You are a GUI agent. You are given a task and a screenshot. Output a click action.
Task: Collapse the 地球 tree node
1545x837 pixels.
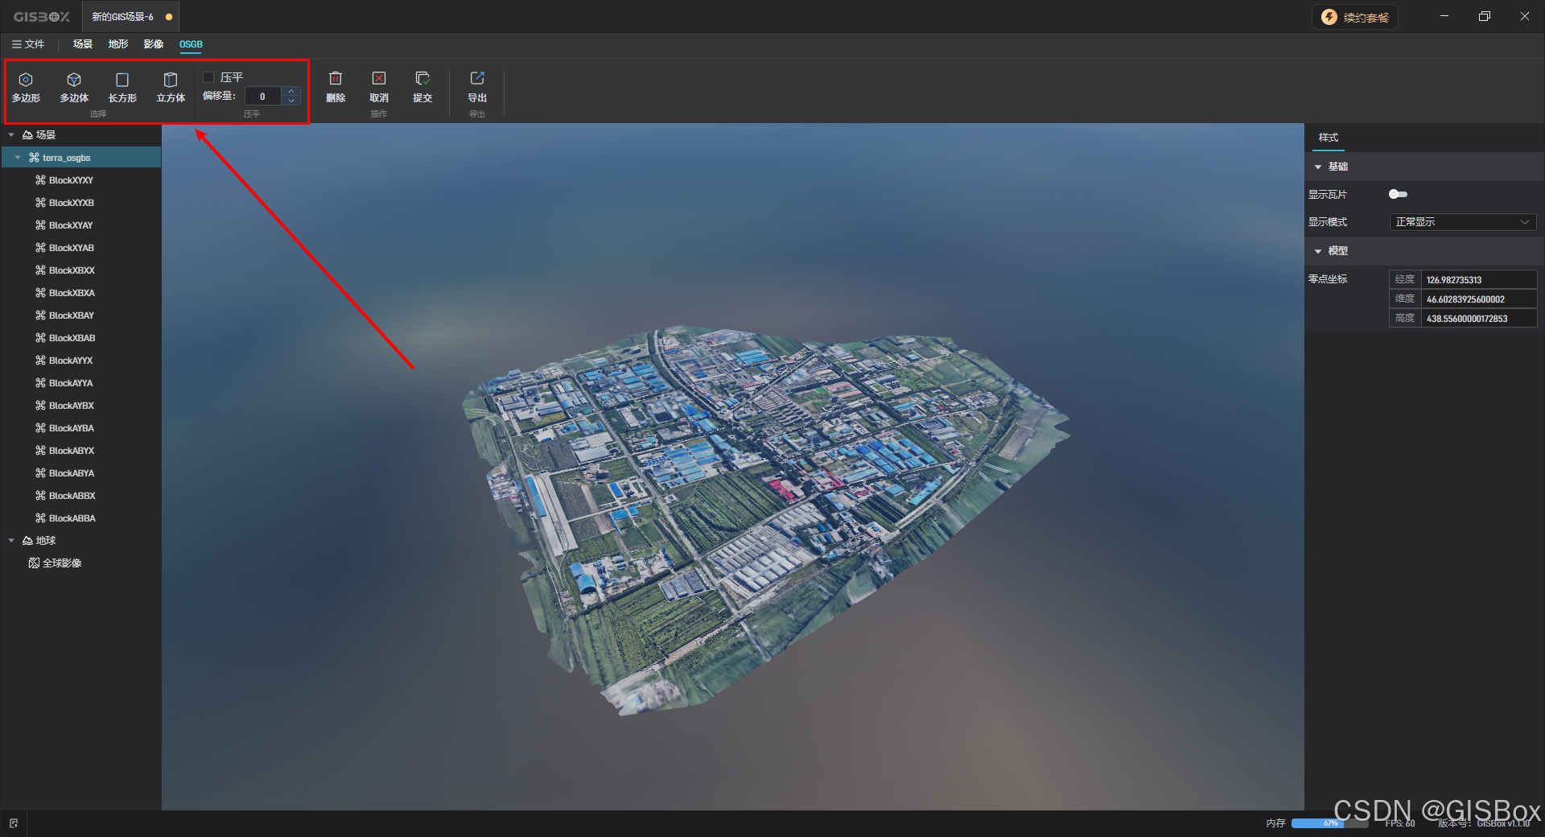[x=11, y=541]
